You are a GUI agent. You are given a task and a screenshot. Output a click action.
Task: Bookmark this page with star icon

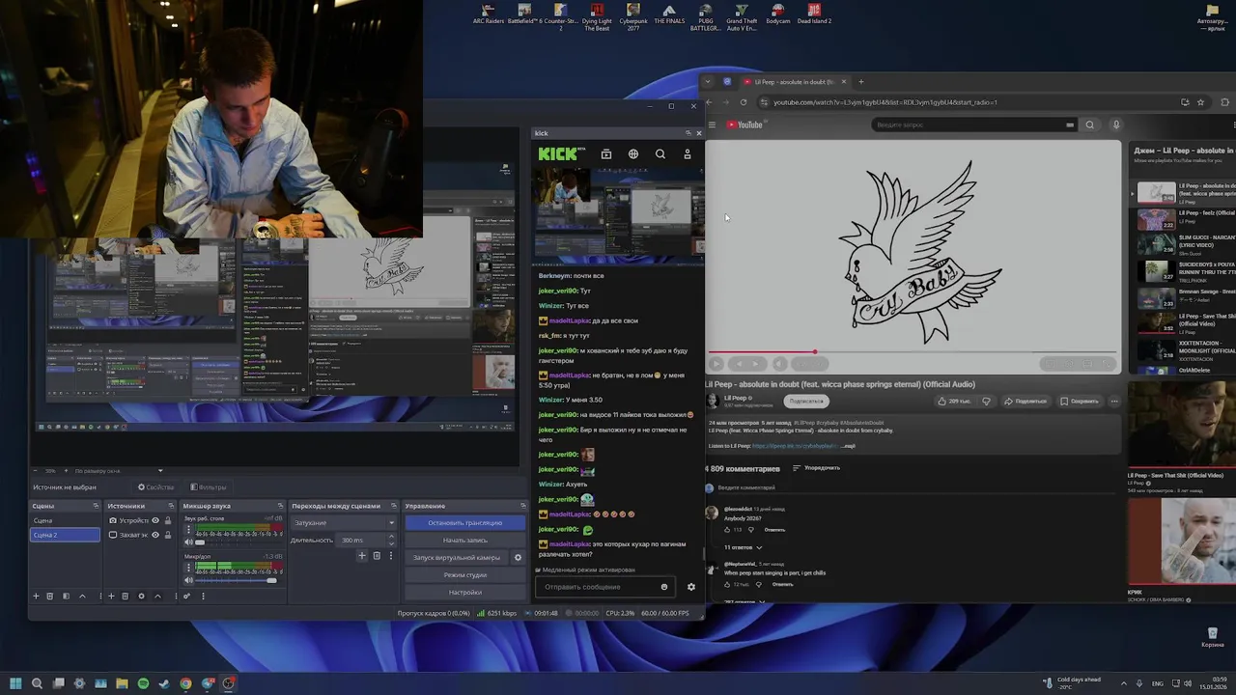[x=1201, y=102]
